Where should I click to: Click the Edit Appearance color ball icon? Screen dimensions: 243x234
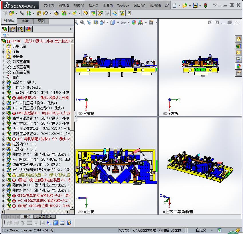134,22
